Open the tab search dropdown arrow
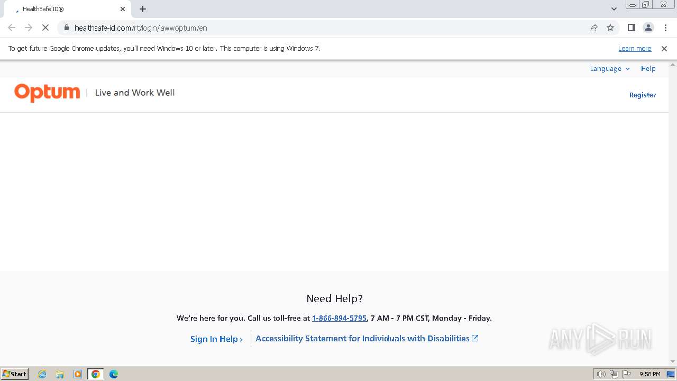Image resolution: width=677 pixels, height=381 pixels. tap(614, 9)
